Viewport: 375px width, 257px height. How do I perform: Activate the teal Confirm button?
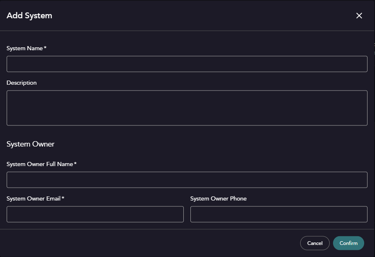348,243
